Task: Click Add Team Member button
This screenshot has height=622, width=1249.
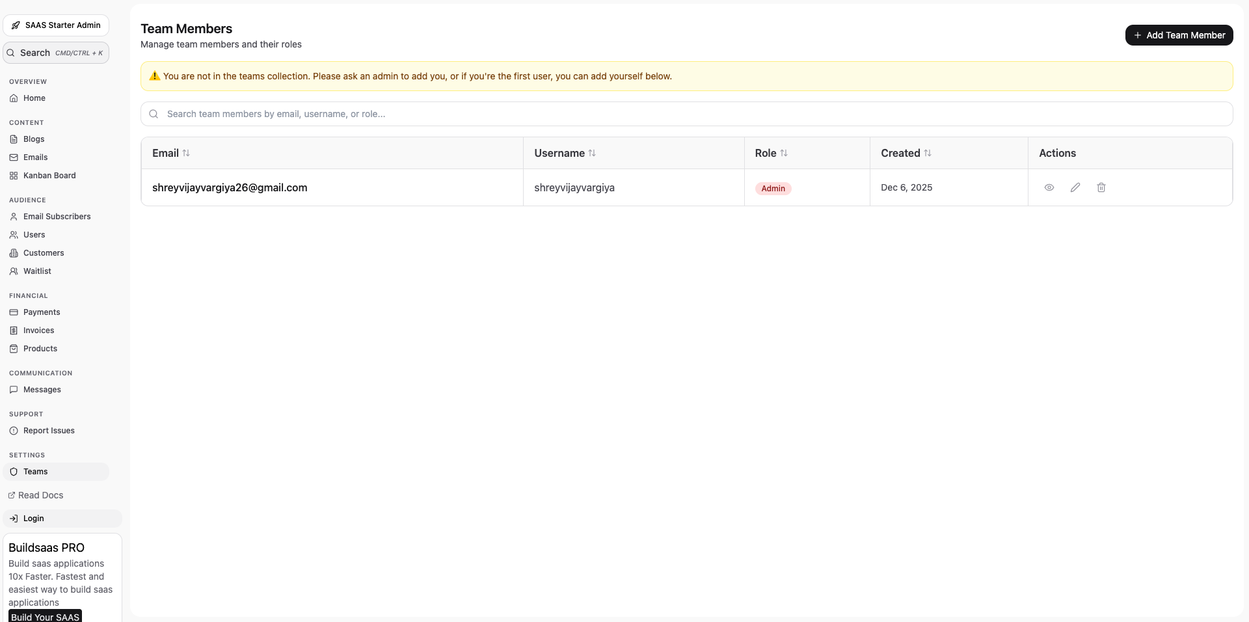Action: pos(1179,35)
